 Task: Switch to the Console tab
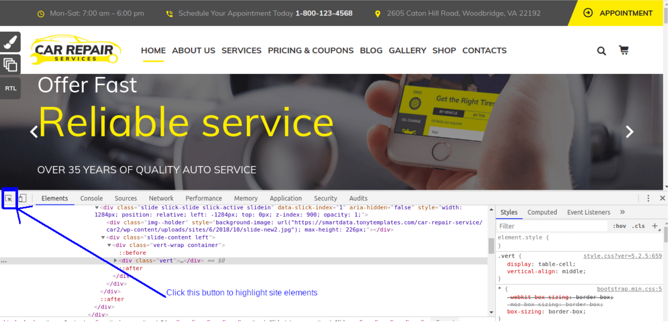click(91, 198)
